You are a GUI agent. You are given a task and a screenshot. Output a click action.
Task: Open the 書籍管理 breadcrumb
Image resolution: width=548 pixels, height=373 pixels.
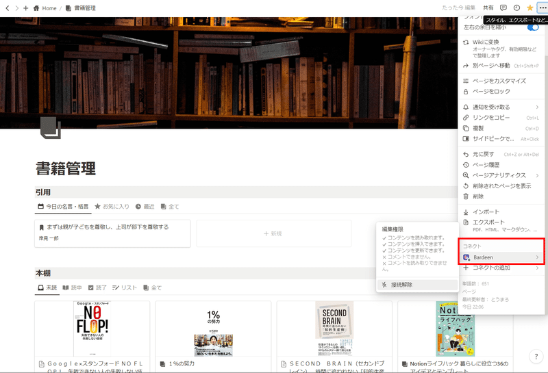click(81, 8)
